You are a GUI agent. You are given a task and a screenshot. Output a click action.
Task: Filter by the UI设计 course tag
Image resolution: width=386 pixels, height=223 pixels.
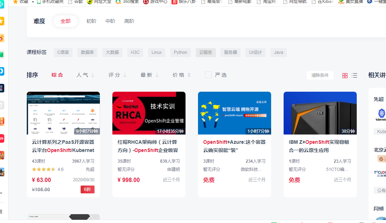(255, 52)
